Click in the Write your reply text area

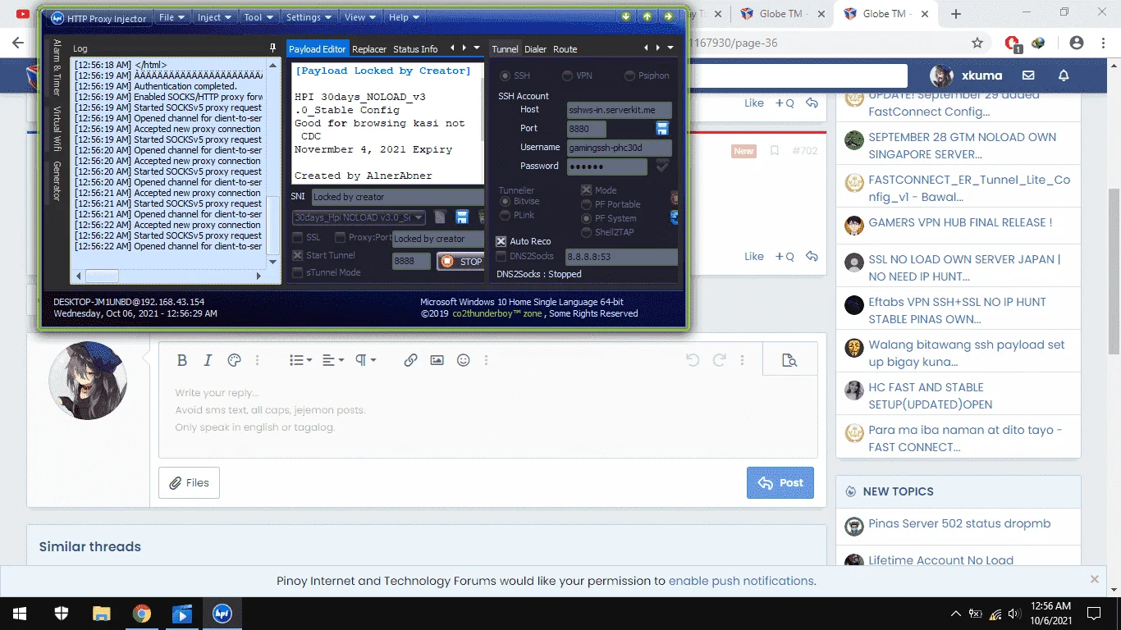click(488, 418)
